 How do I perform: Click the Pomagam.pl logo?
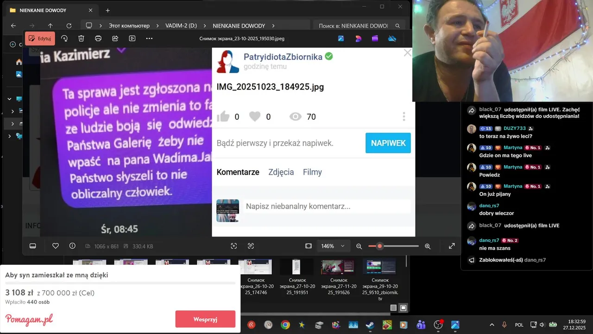tap(29, 319)
